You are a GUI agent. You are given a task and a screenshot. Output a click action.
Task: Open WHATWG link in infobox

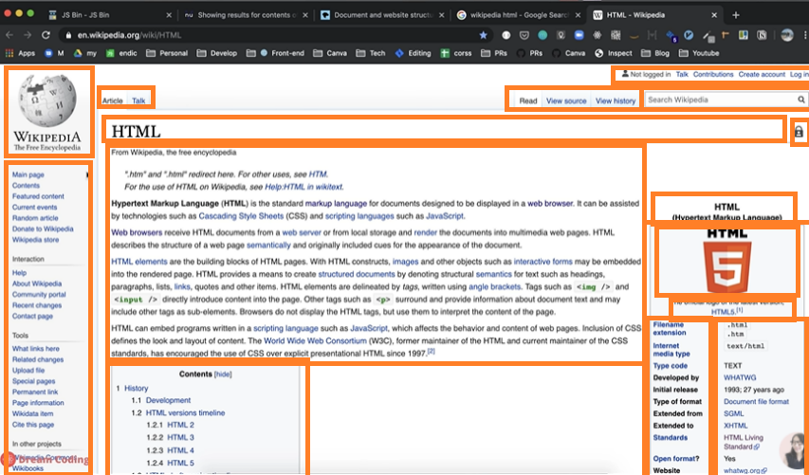click(x=740, y=377)
